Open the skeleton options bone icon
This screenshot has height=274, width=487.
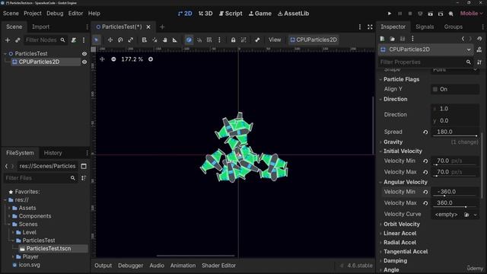tap(257, 40)
